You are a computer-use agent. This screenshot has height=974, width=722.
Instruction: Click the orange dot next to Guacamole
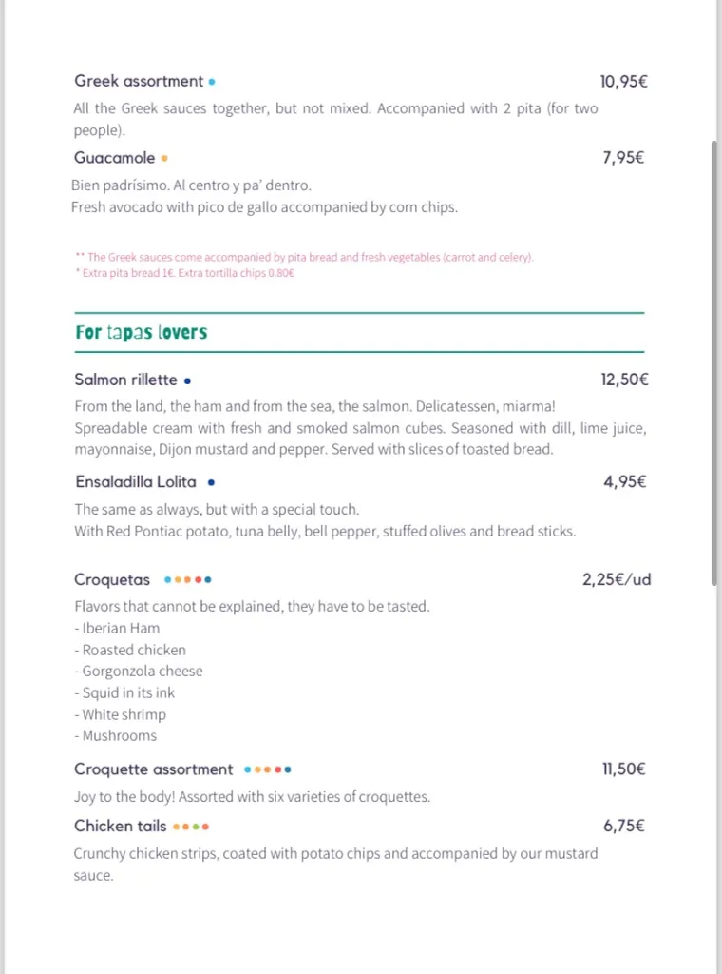(x=164, y=159)
